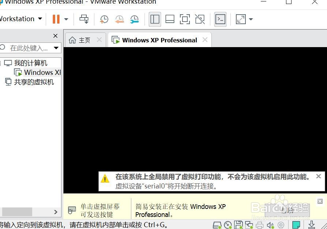Open the suspend button dropdown arrow
Viewport: 327px width, 229px height.
tap(66, 19)
